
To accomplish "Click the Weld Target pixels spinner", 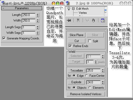I will [x=96, y=62].
